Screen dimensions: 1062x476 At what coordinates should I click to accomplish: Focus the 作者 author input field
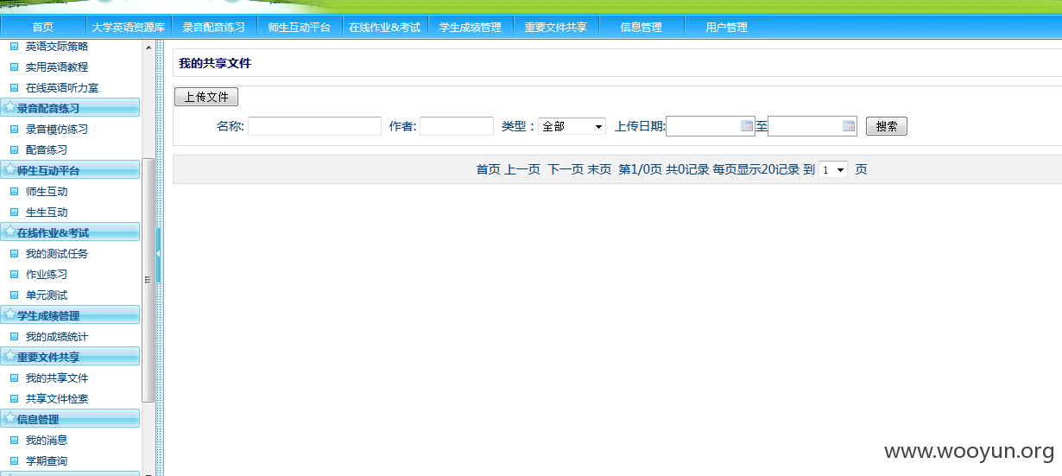pyautogui.click(x=457, y=126)
